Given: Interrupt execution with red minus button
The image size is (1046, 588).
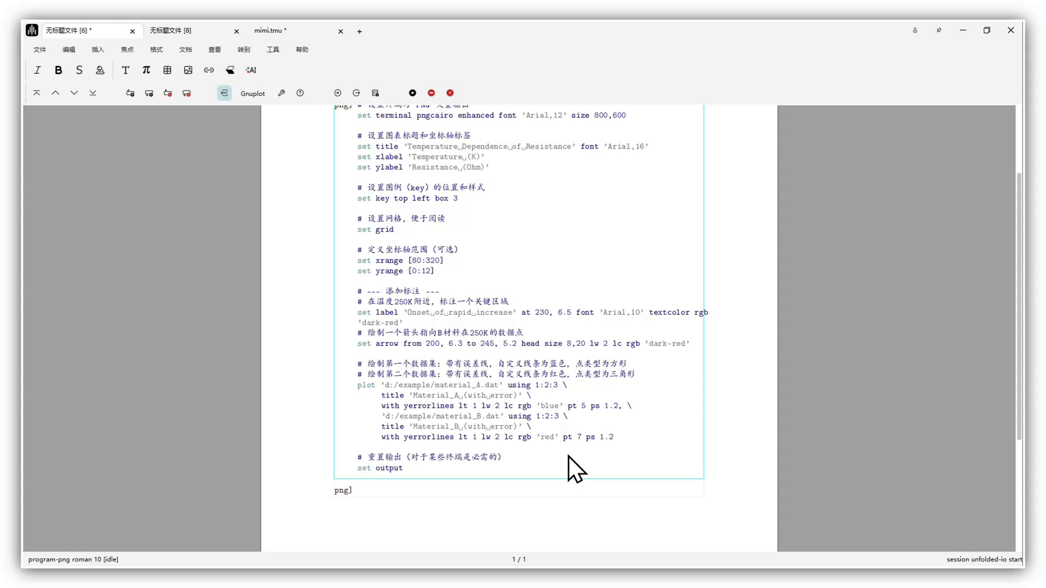Looking at the screenshot, I should click(431, 93).
